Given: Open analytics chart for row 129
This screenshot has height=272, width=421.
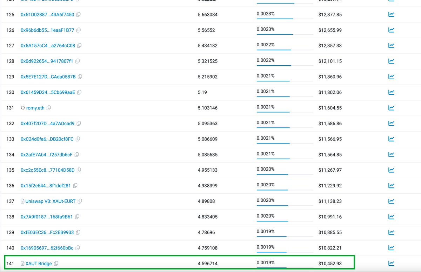Looking at the screenshot, I should [x=391, y=77].
